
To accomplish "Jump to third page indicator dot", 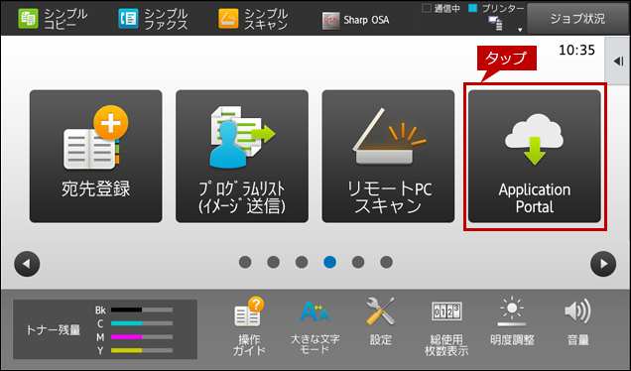I will 302,262.
